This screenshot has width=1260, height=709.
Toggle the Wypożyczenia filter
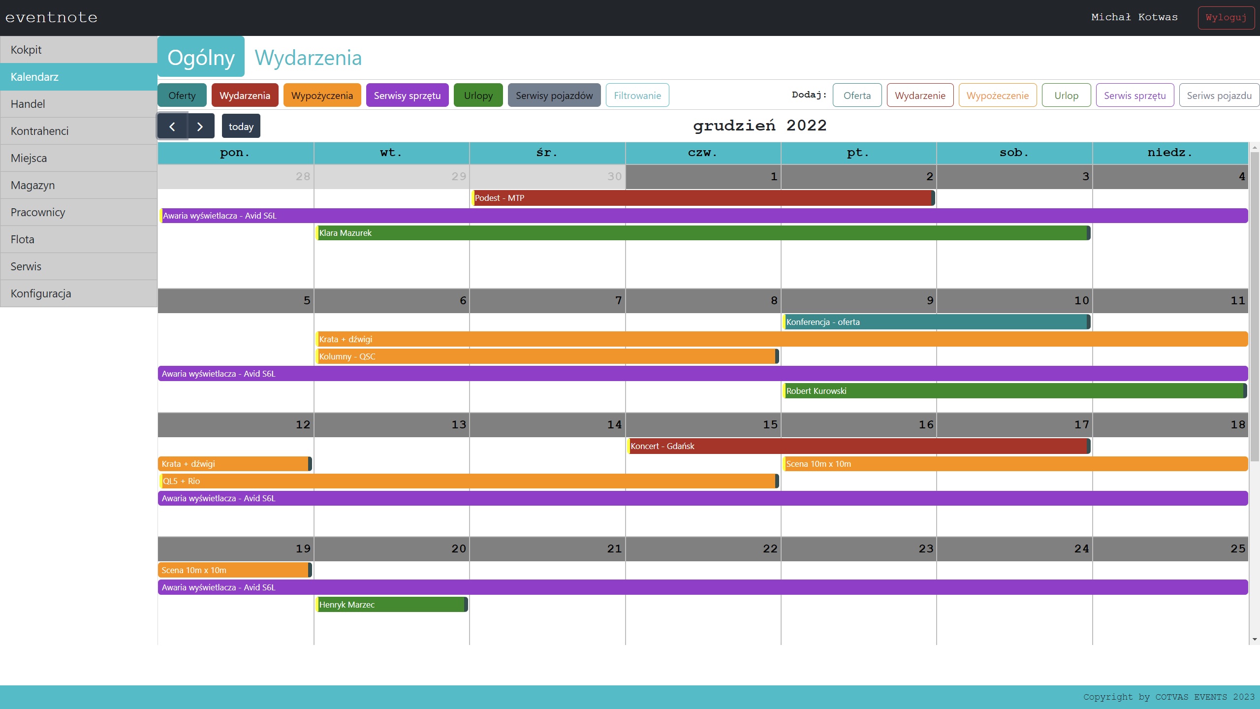322,96
